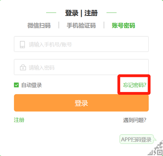Click the lock icon in password field

[x=23, y=67]
